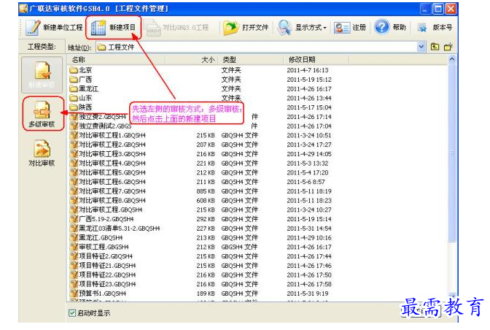The height and width of the screenshot is (330, 490).
Task: Click the 地址 address input field
Action: click(256, 47)
